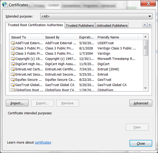Click the AddTrust External certificate icon
The height and width of the screenshot is (153, 158).
point(13,43)
